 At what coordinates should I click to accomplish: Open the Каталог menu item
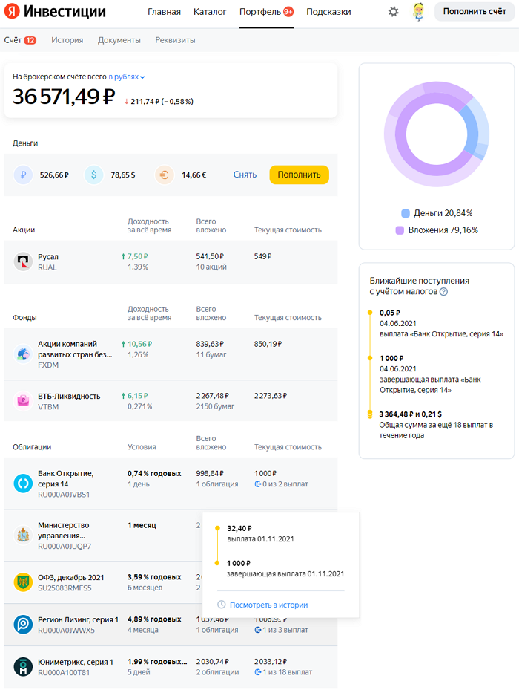point(210,12)
